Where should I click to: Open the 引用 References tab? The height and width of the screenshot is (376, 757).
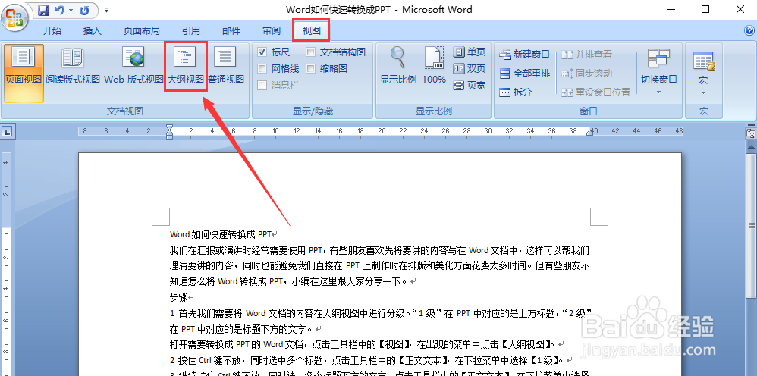coord(191,31)
